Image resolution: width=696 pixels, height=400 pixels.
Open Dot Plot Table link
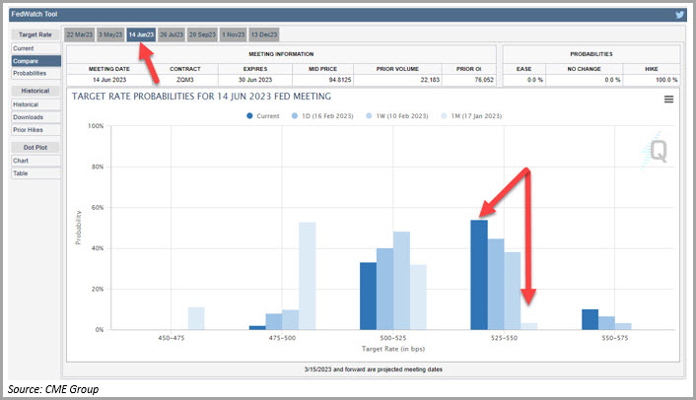coord(35,173)
